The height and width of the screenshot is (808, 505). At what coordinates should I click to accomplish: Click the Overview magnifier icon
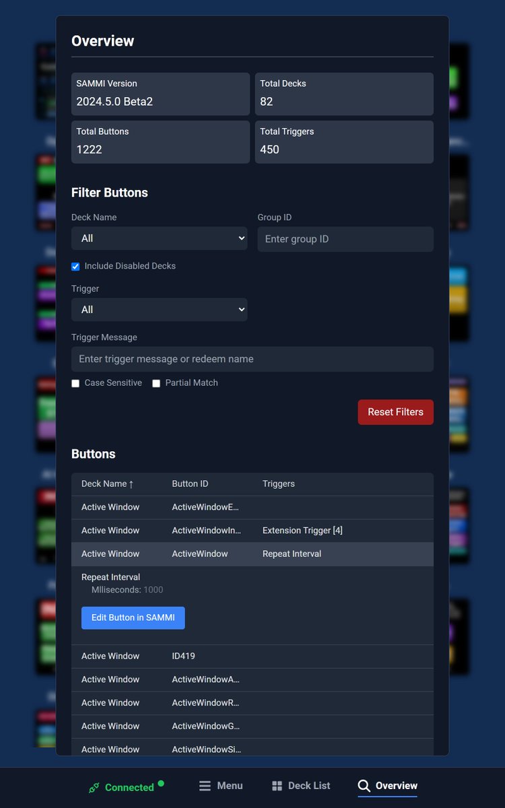coord(364,786)
